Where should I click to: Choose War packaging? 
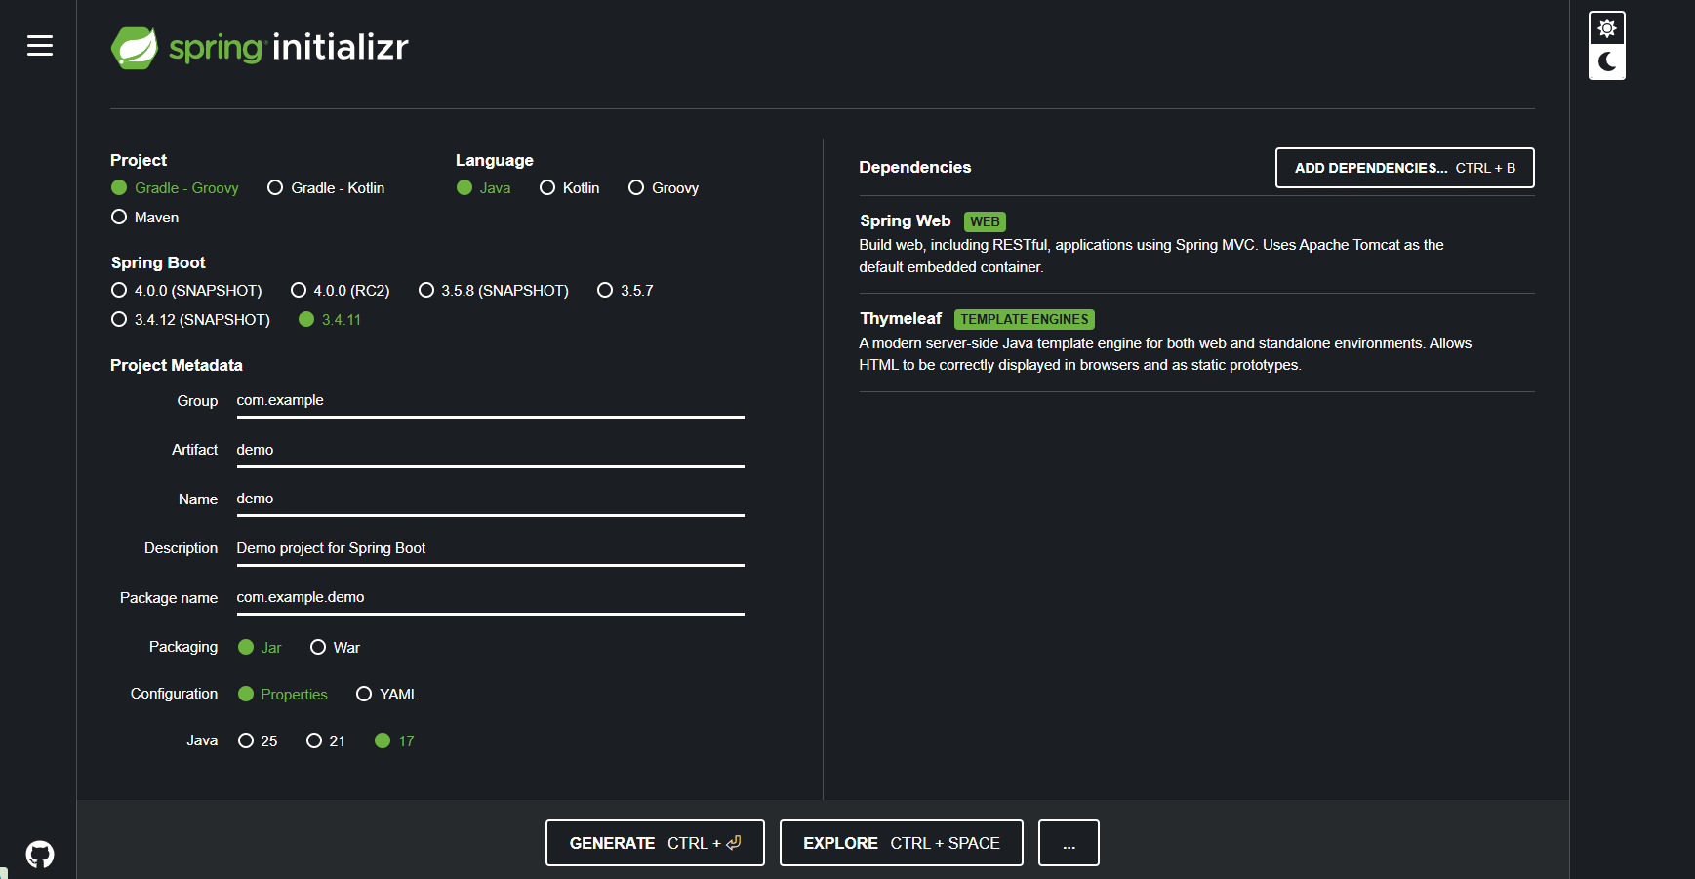(x=335, y=648)
